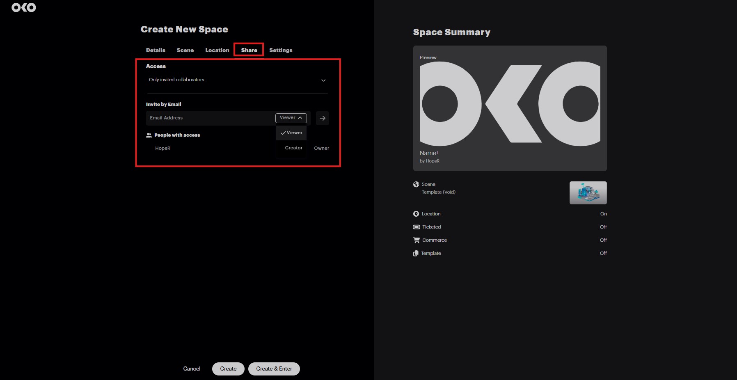Select the Viewer role option
Viewport: 737px width, 380px height.
click(x=292, y=133)
